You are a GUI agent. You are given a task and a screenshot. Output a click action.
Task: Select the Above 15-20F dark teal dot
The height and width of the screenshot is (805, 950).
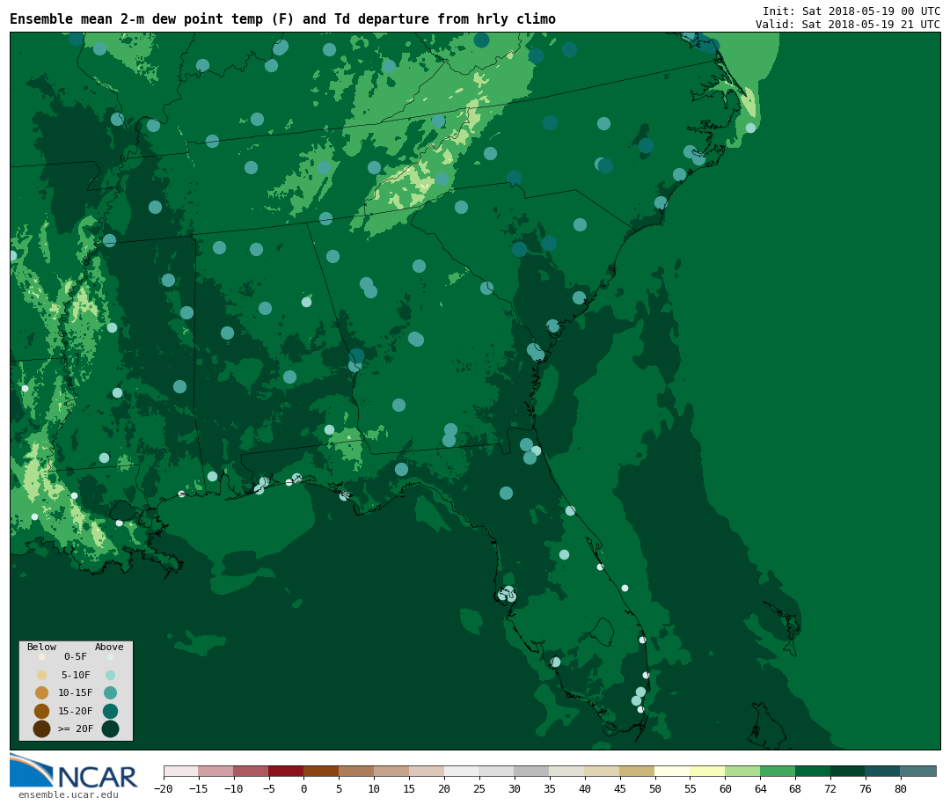pyautogui.click(x=110, y=711)
